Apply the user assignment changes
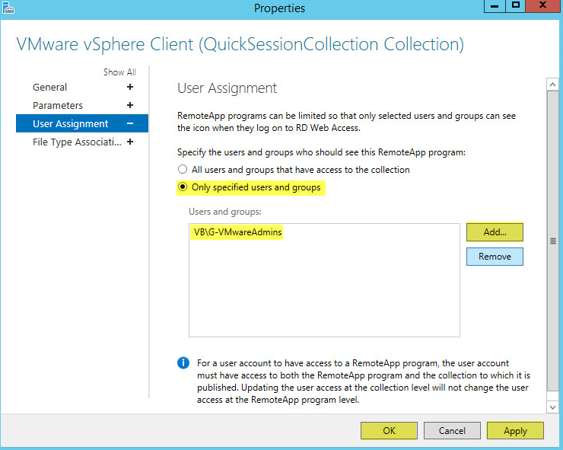The height and width of the screenshot is (450, 563). point(515,431)
